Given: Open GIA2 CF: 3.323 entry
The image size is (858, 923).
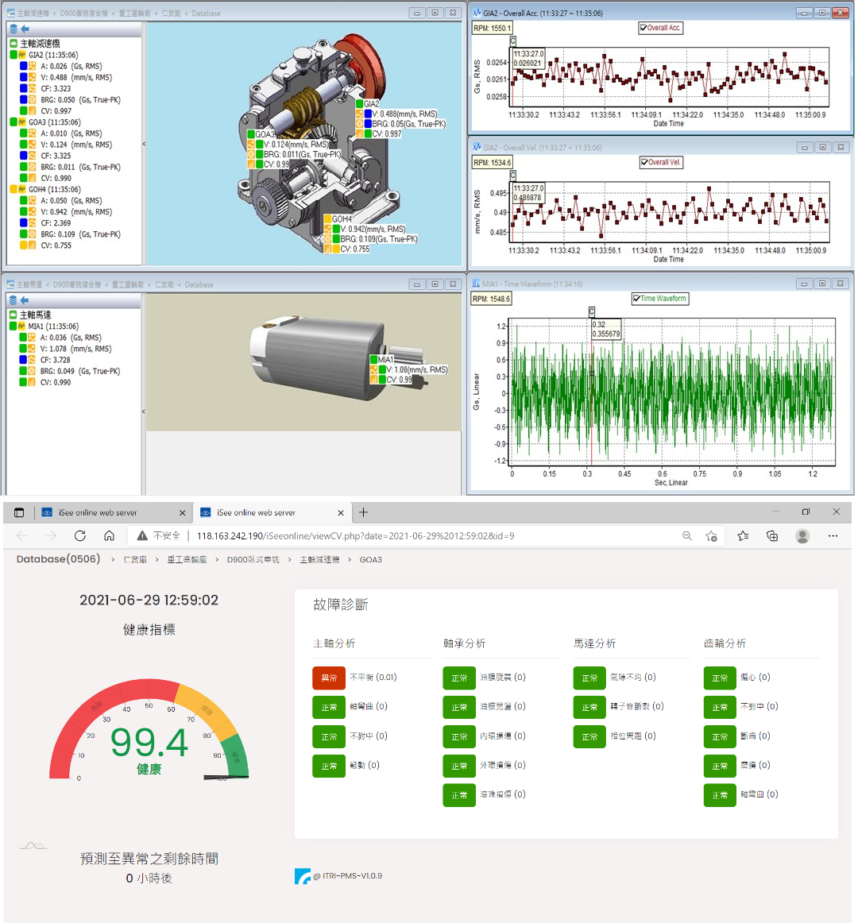Looking at the screenshot, I should click(x=56, y=88).
